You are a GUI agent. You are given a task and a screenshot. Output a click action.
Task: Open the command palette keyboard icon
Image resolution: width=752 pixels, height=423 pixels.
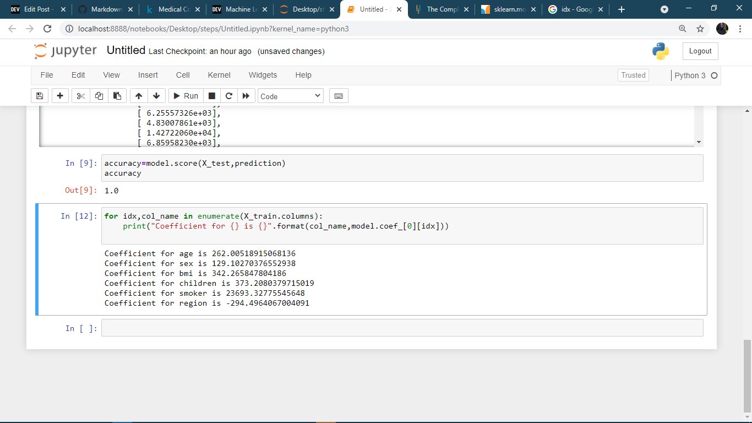pyautogui.click(x=339, y=96)
